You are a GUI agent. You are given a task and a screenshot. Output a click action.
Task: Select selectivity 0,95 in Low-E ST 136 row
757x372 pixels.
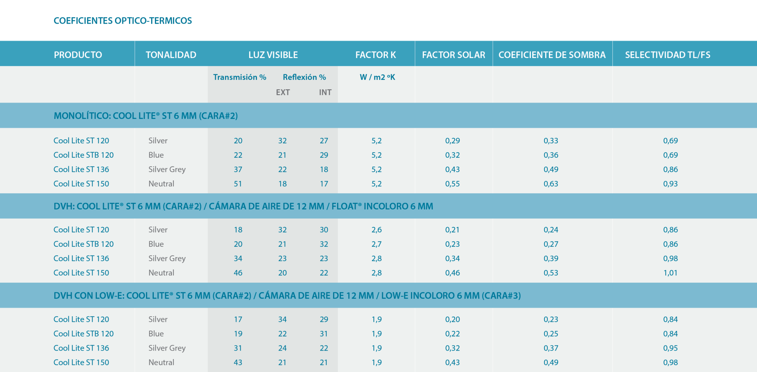(x=671, y=348)
